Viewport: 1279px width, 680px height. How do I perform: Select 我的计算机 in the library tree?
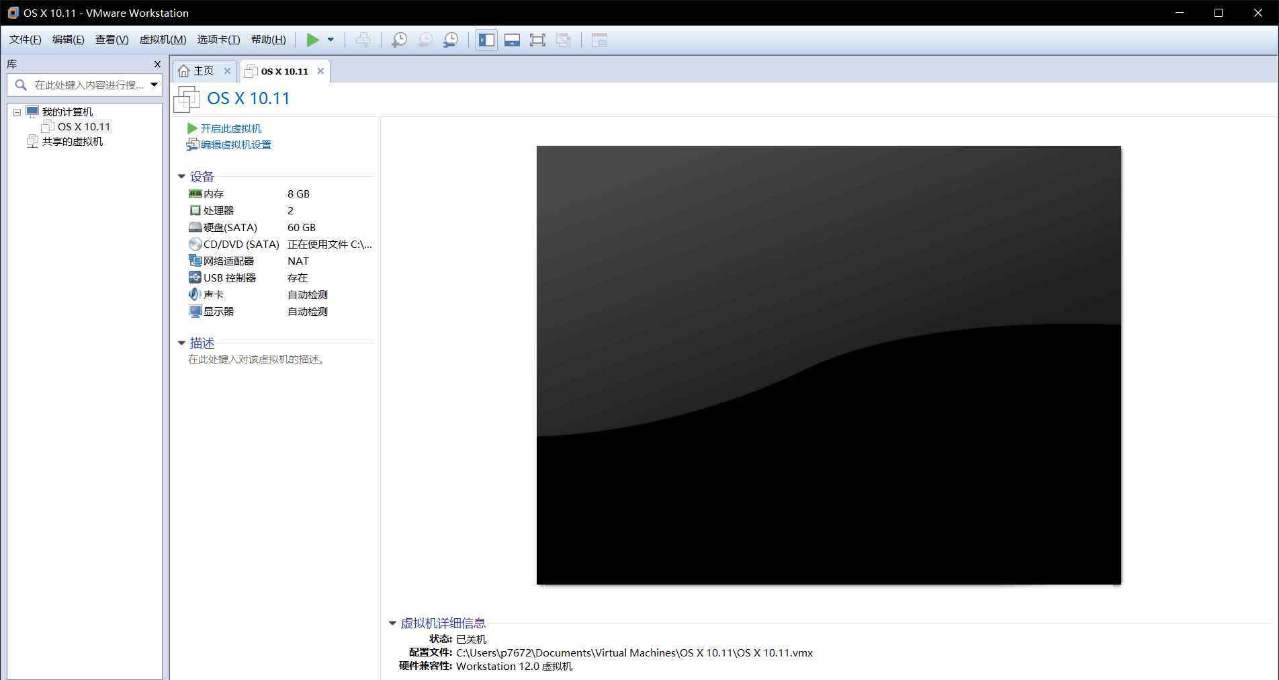click(67, 112)
